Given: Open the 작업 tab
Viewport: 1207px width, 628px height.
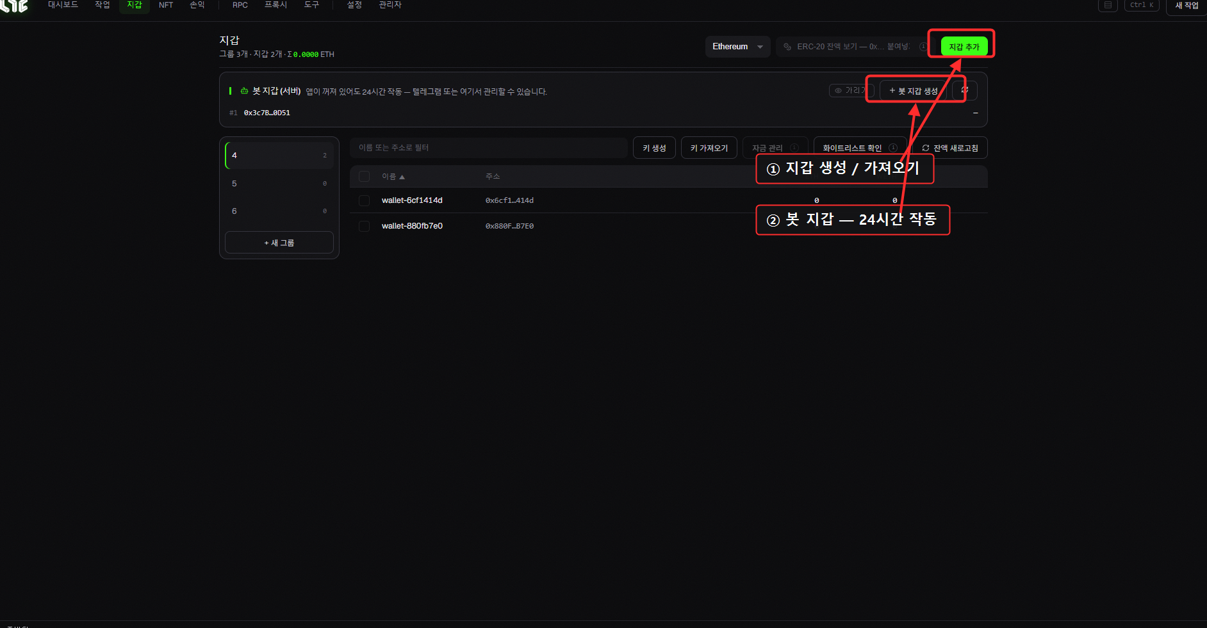Looking at the screenshot, I should point(103,5).
